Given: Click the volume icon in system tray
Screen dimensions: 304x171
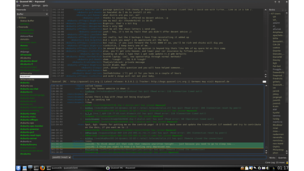Looking at the screenshot, I should tap(267, 168).
